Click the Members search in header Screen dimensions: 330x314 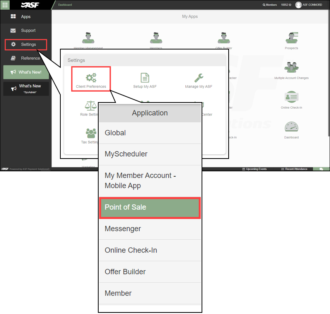tap(270, 5)
